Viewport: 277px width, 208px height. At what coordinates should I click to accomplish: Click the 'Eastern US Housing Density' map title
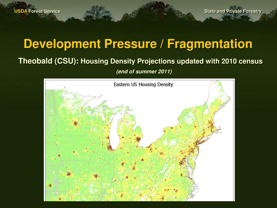[x=143, y=84]
